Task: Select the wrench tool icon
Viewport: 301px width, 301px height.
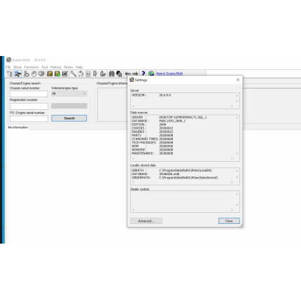Action: point(73,74)
